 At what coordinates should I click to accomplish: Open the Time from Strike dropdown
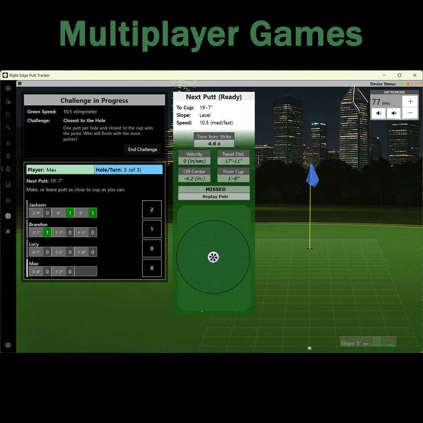214,136
